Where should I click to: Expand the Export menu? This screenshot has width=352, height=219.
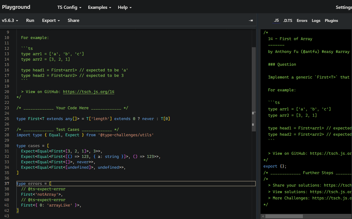(x=51, y=20)
